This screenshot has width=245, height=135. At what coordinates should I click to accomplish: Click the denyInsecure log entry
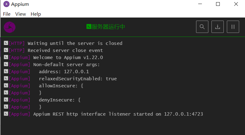pyautogui.click(x=59, y=100)
